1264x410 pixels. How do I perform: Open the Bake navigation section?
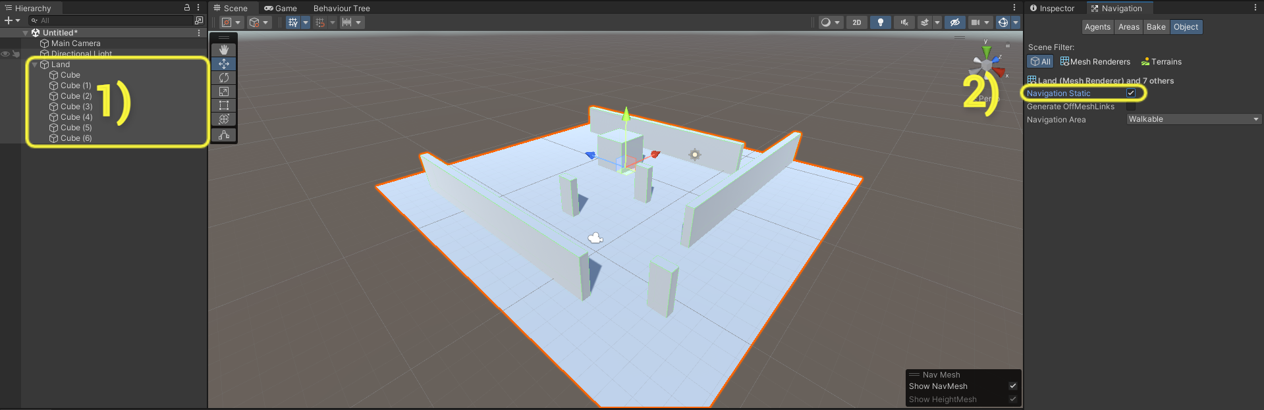1155,27
